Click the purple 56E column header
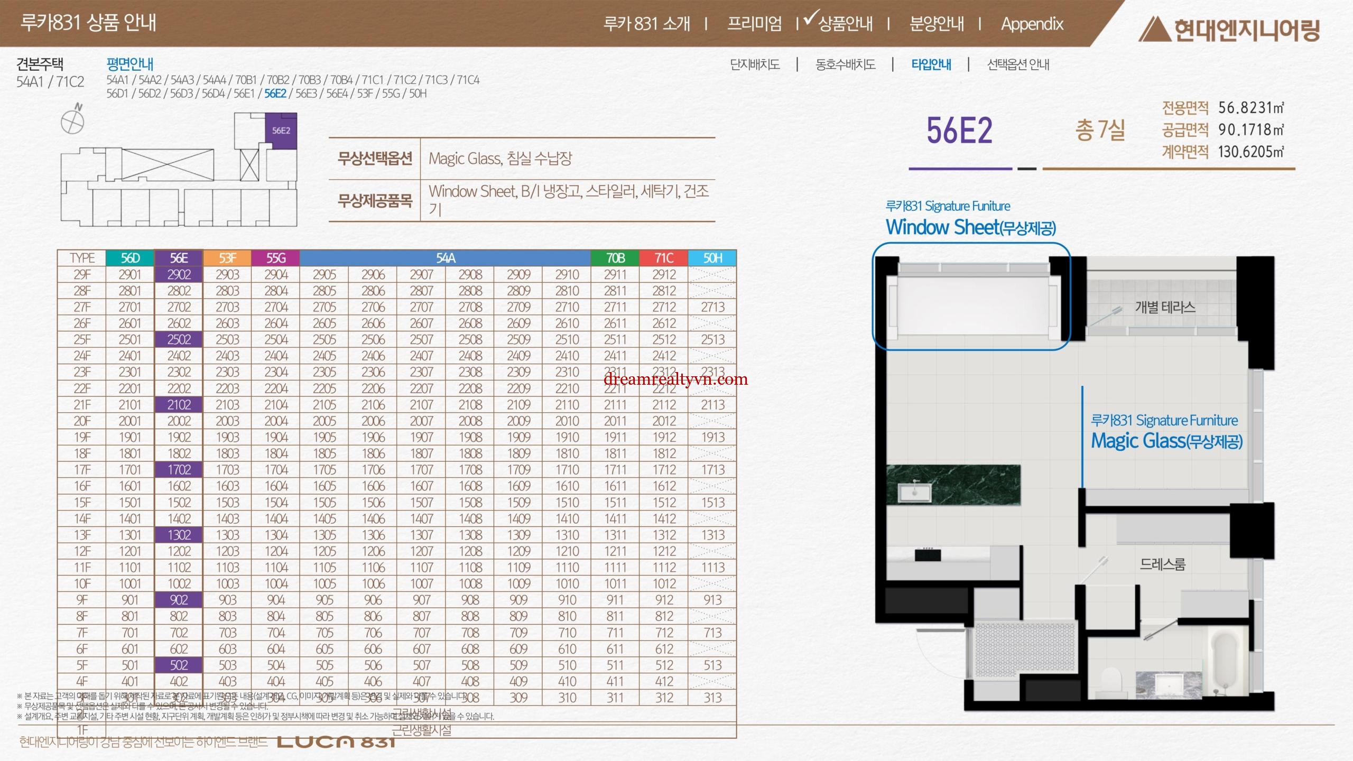 179,258
